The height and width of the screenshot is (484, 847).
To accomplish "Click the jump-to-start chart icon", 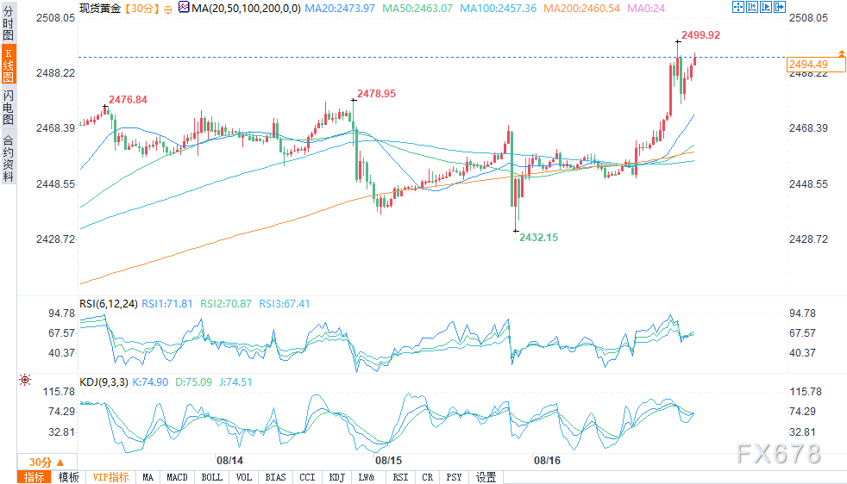I will 752,7.
